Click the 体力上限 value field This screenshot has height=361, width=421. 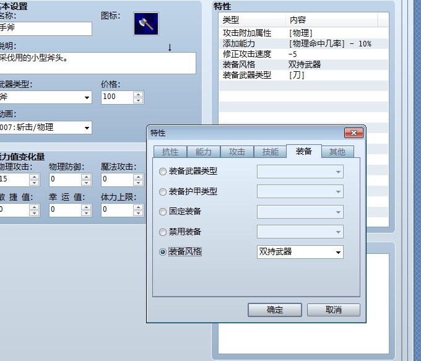[x=118, y=210]
